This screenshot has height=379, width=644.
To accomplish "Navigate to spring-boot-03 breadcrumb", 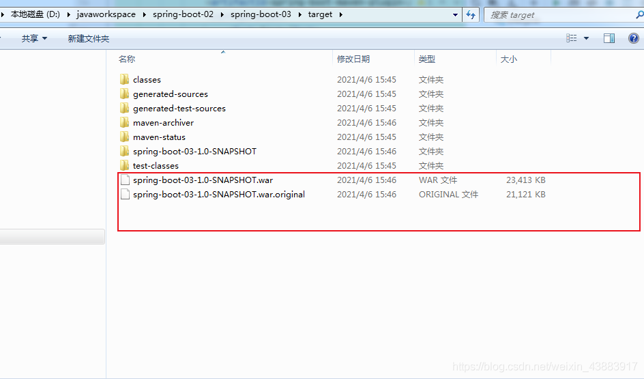I will click(x=261, y=14).
